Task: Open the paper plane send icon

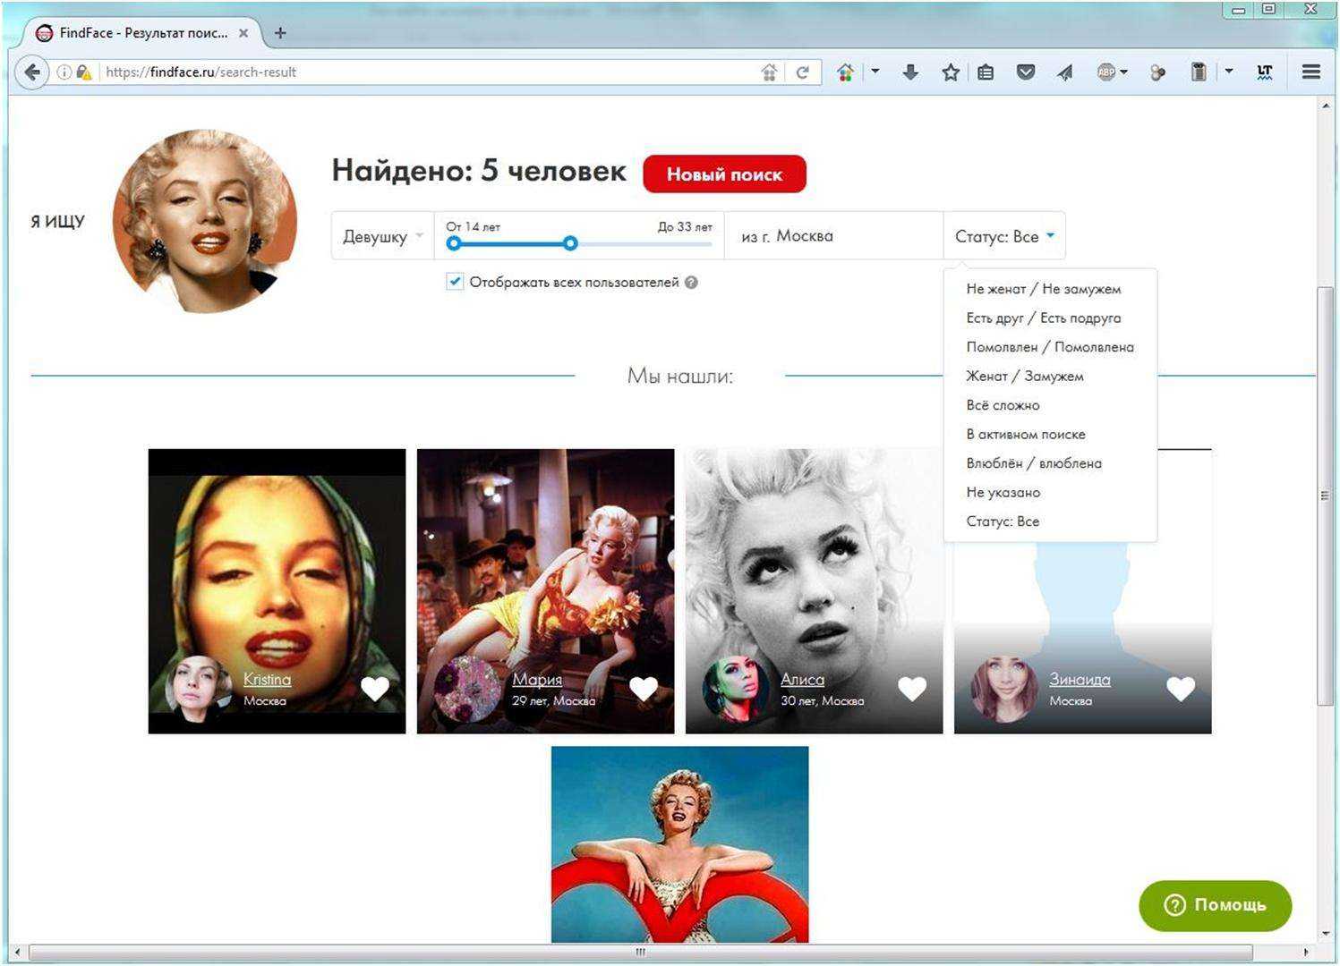Action: coord(1065,72)
